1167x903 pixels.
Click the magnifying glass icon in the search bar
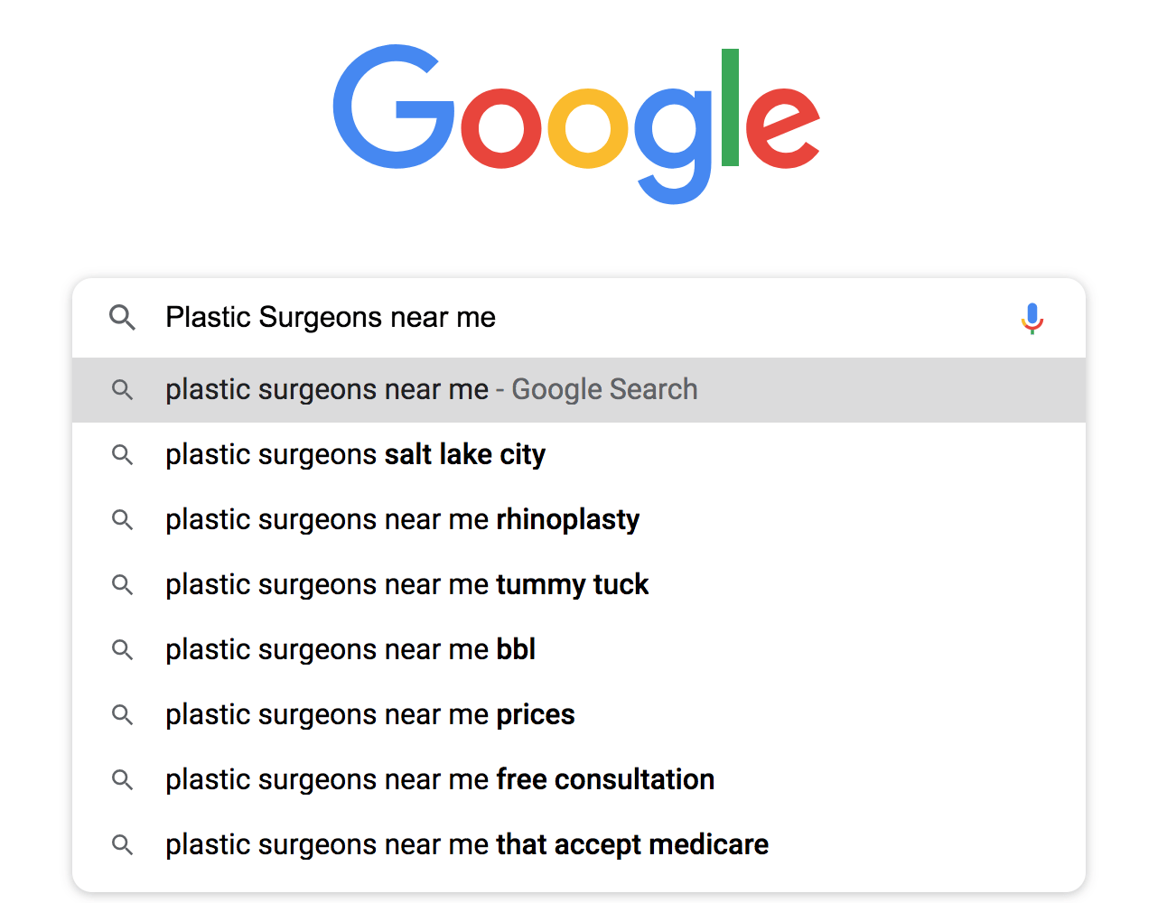point(123,318)
